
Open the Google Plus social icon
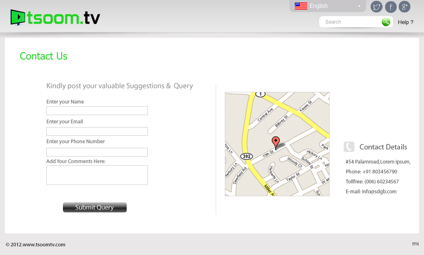tap(405, 7)
